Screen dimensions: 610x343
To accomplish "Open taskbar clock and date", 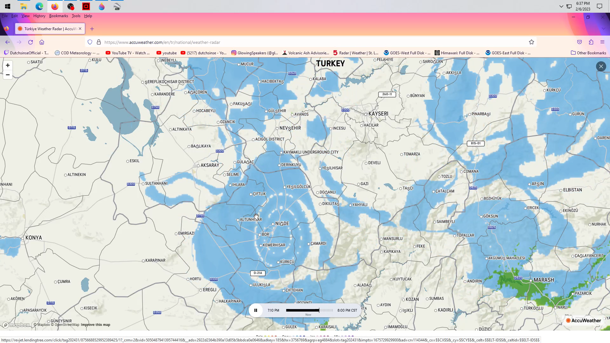I will pos(583,6).
